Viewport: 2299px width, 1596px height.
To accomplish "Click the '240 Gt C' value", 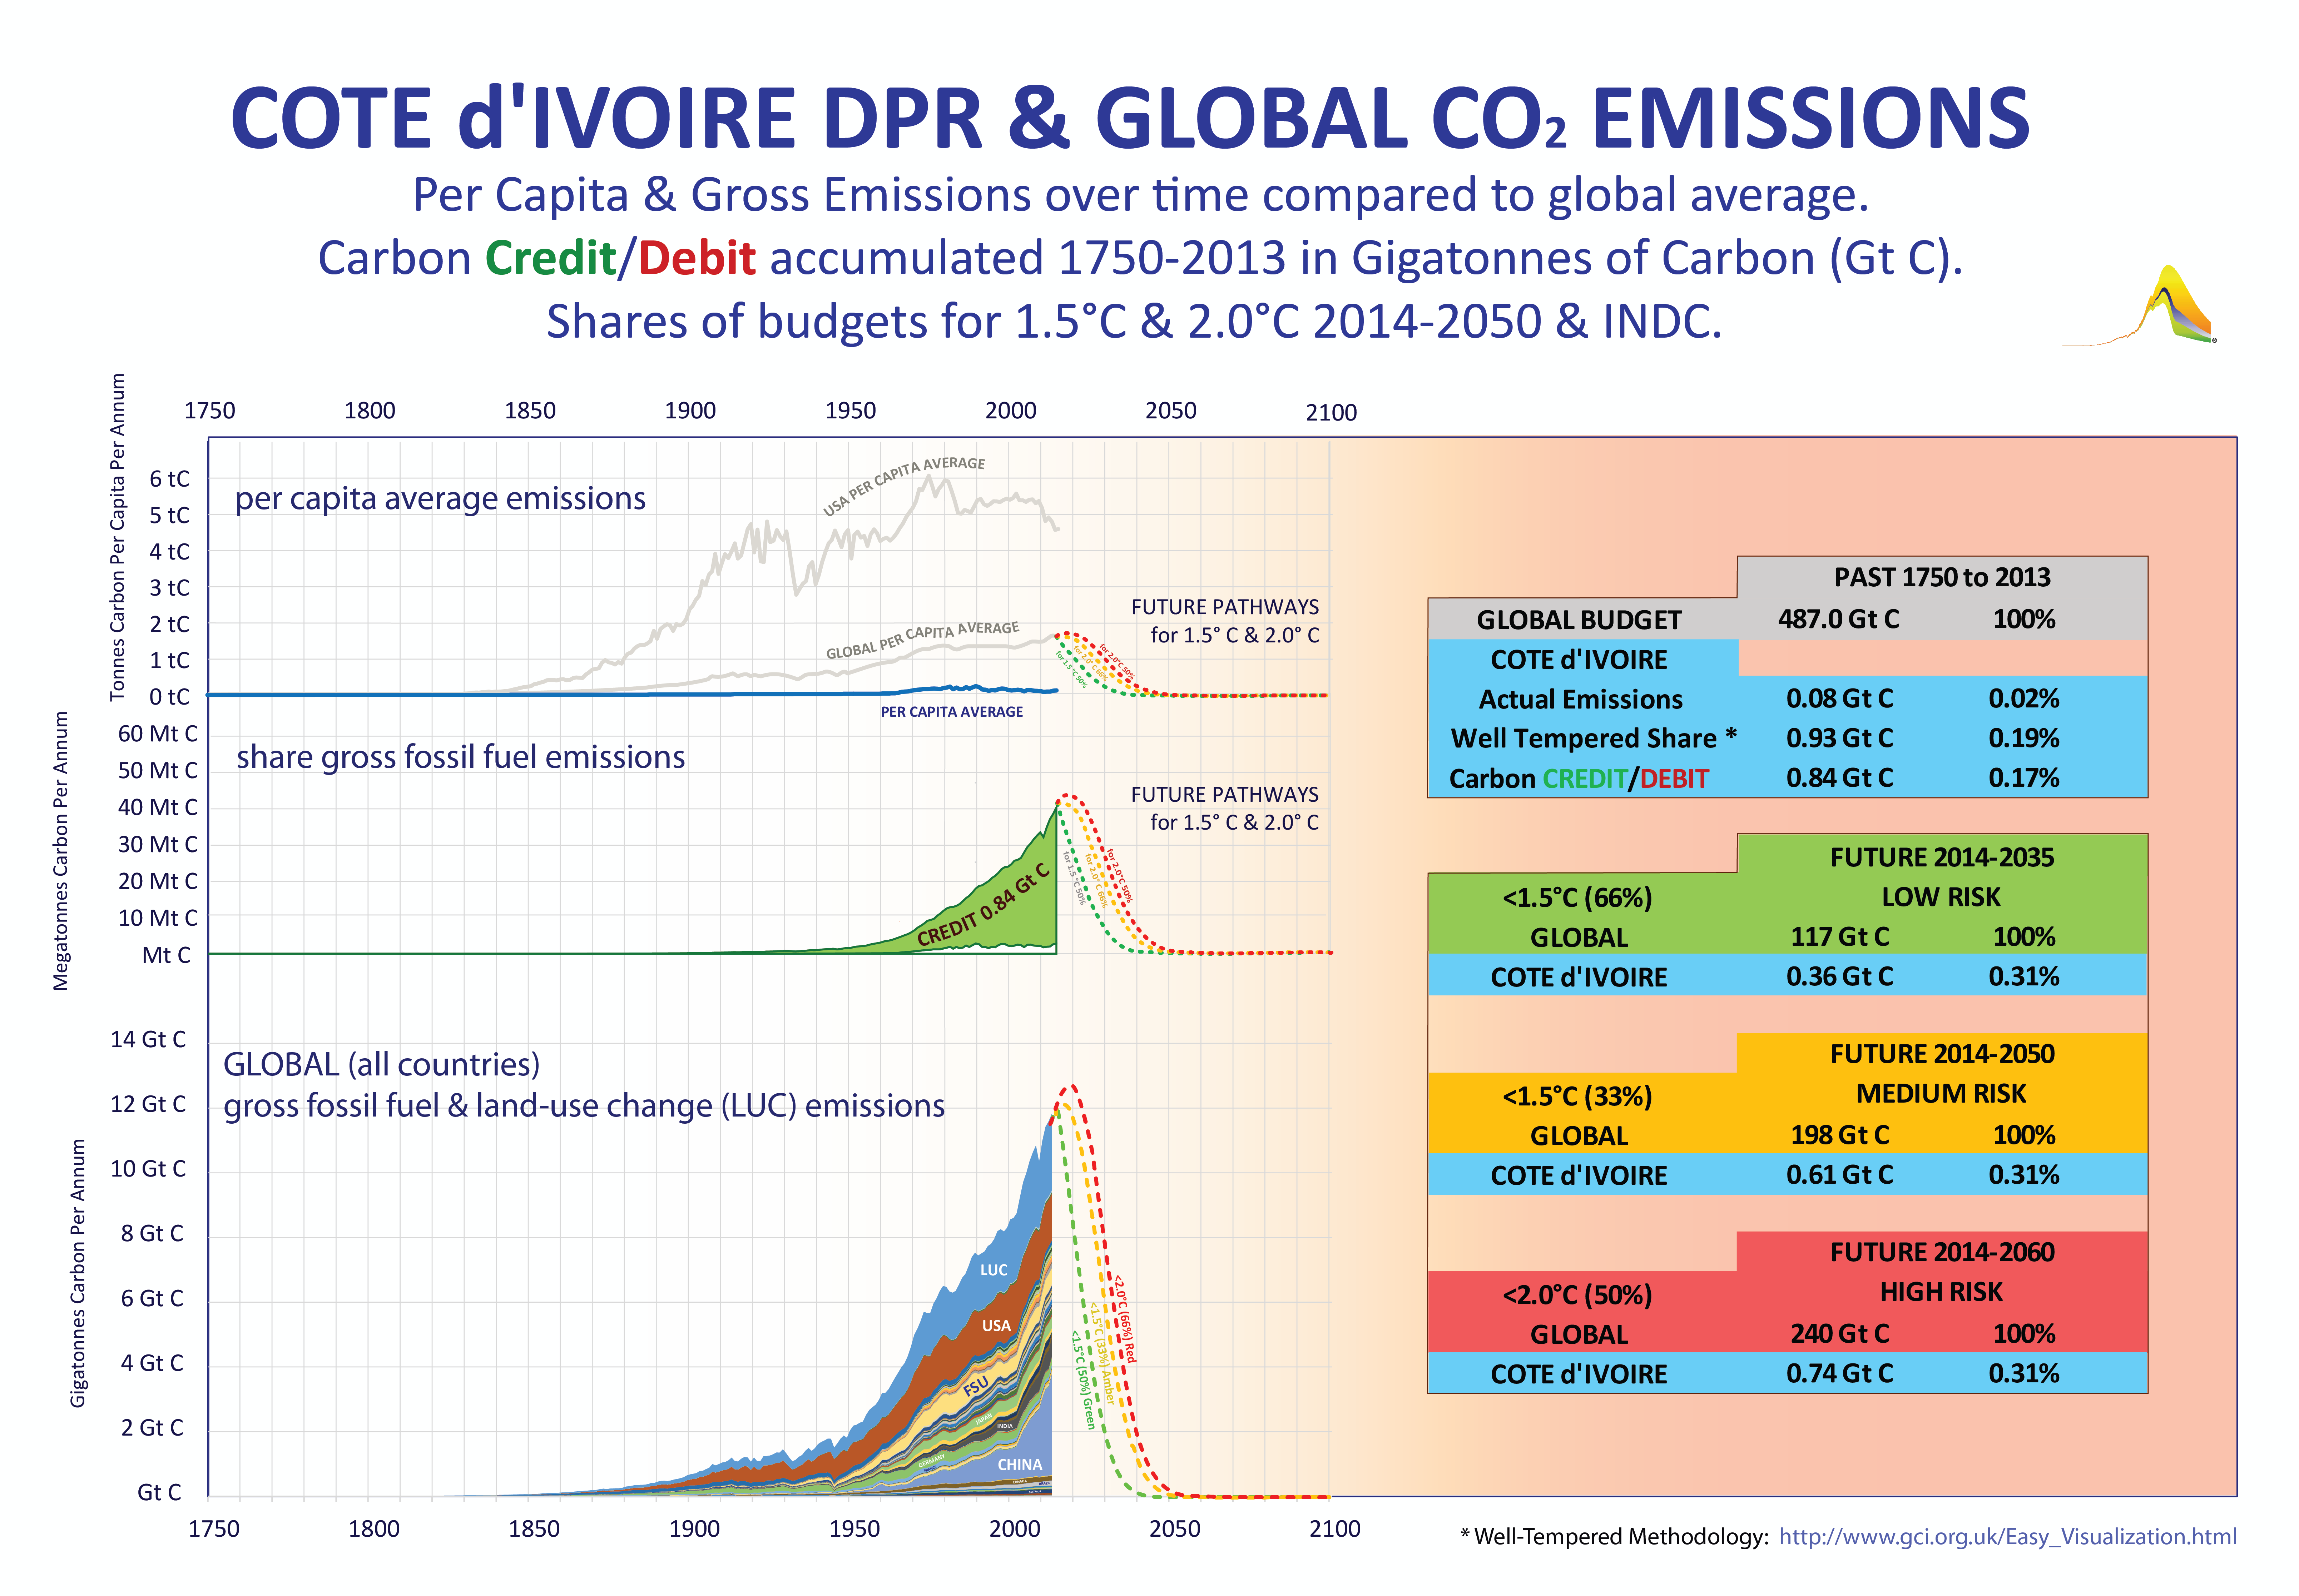I will coord(1839,1334).
